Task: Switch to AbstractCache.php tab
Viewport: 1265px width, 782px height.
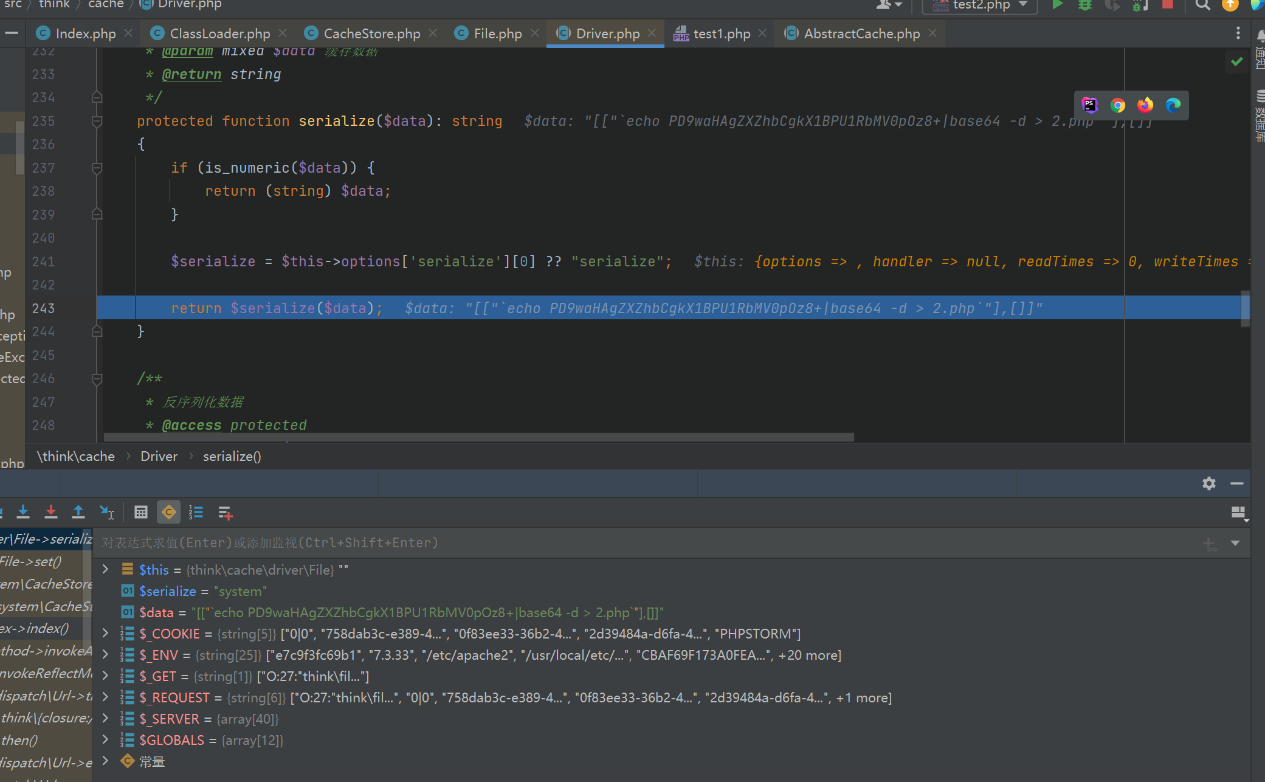Action: (861, 33)
